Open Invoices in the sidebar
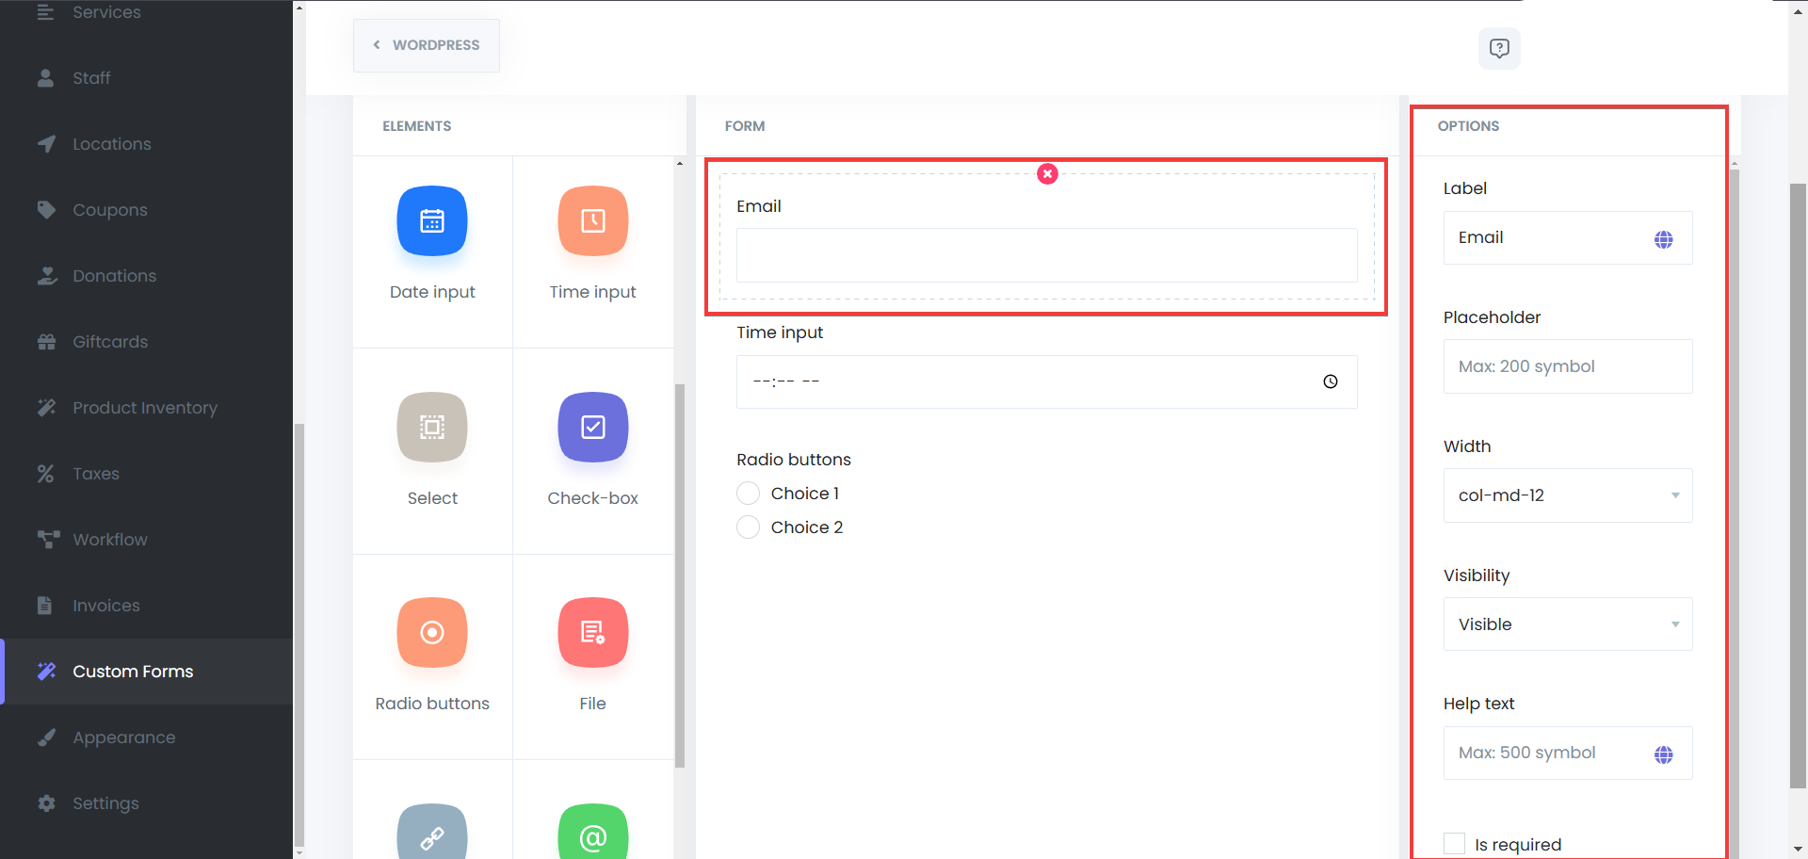This screenshot has width=1808, height=859. 106,606
